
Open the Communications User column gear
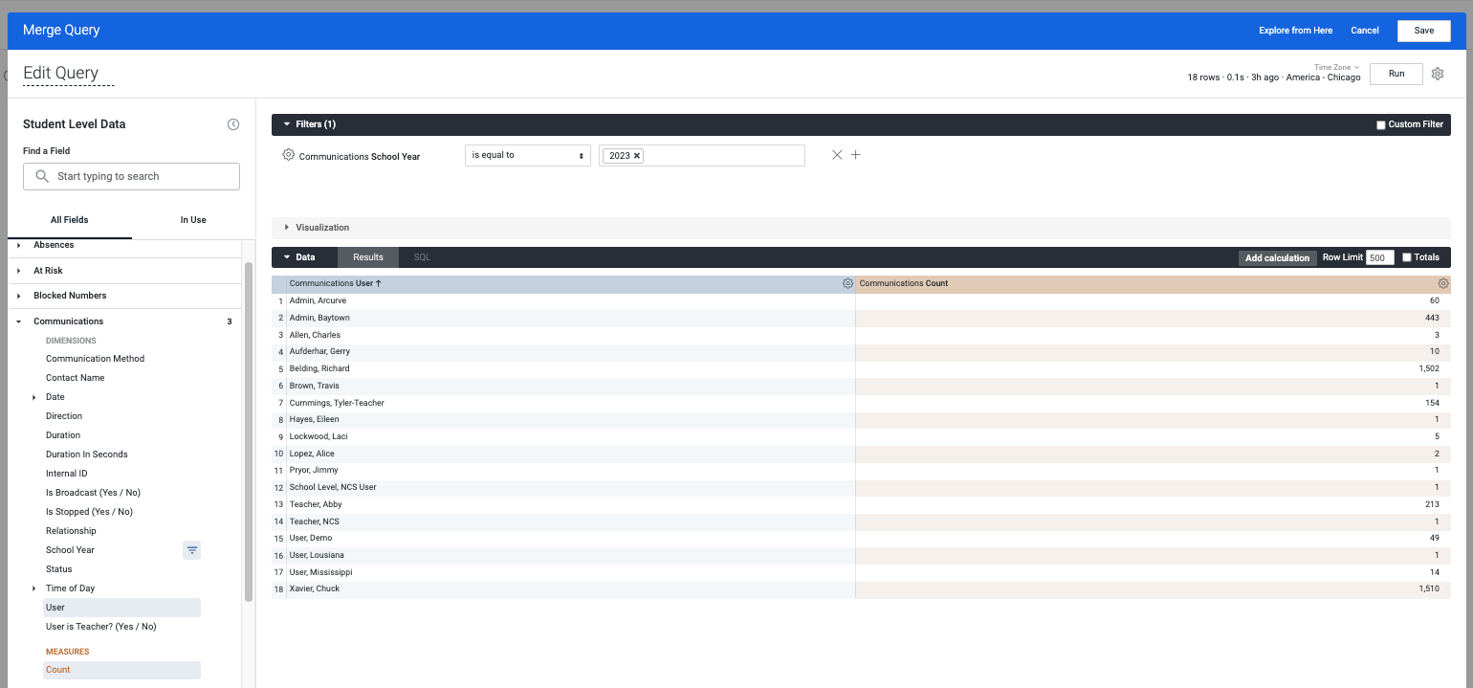point(847,284)
